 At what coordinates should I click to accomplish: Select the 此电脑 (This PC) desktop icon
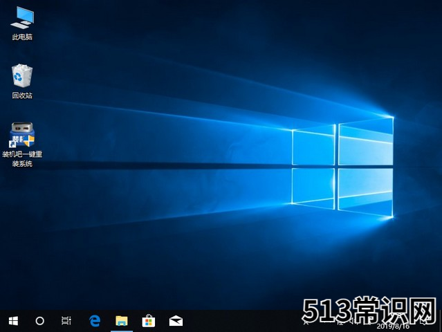click(22, 18)
